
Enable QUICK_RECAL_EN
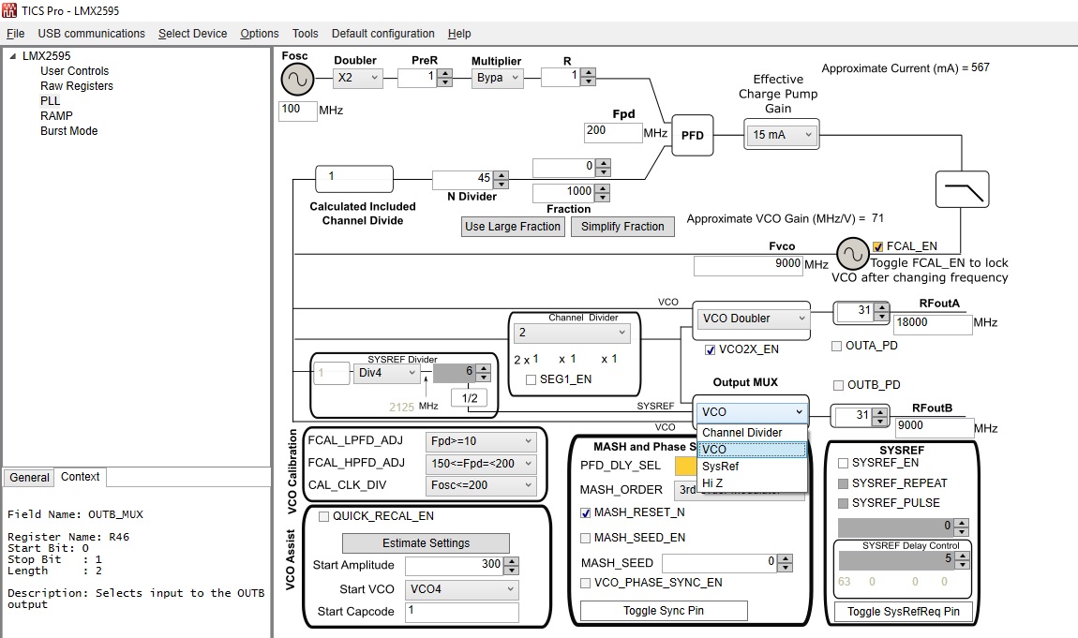point(323,516)
